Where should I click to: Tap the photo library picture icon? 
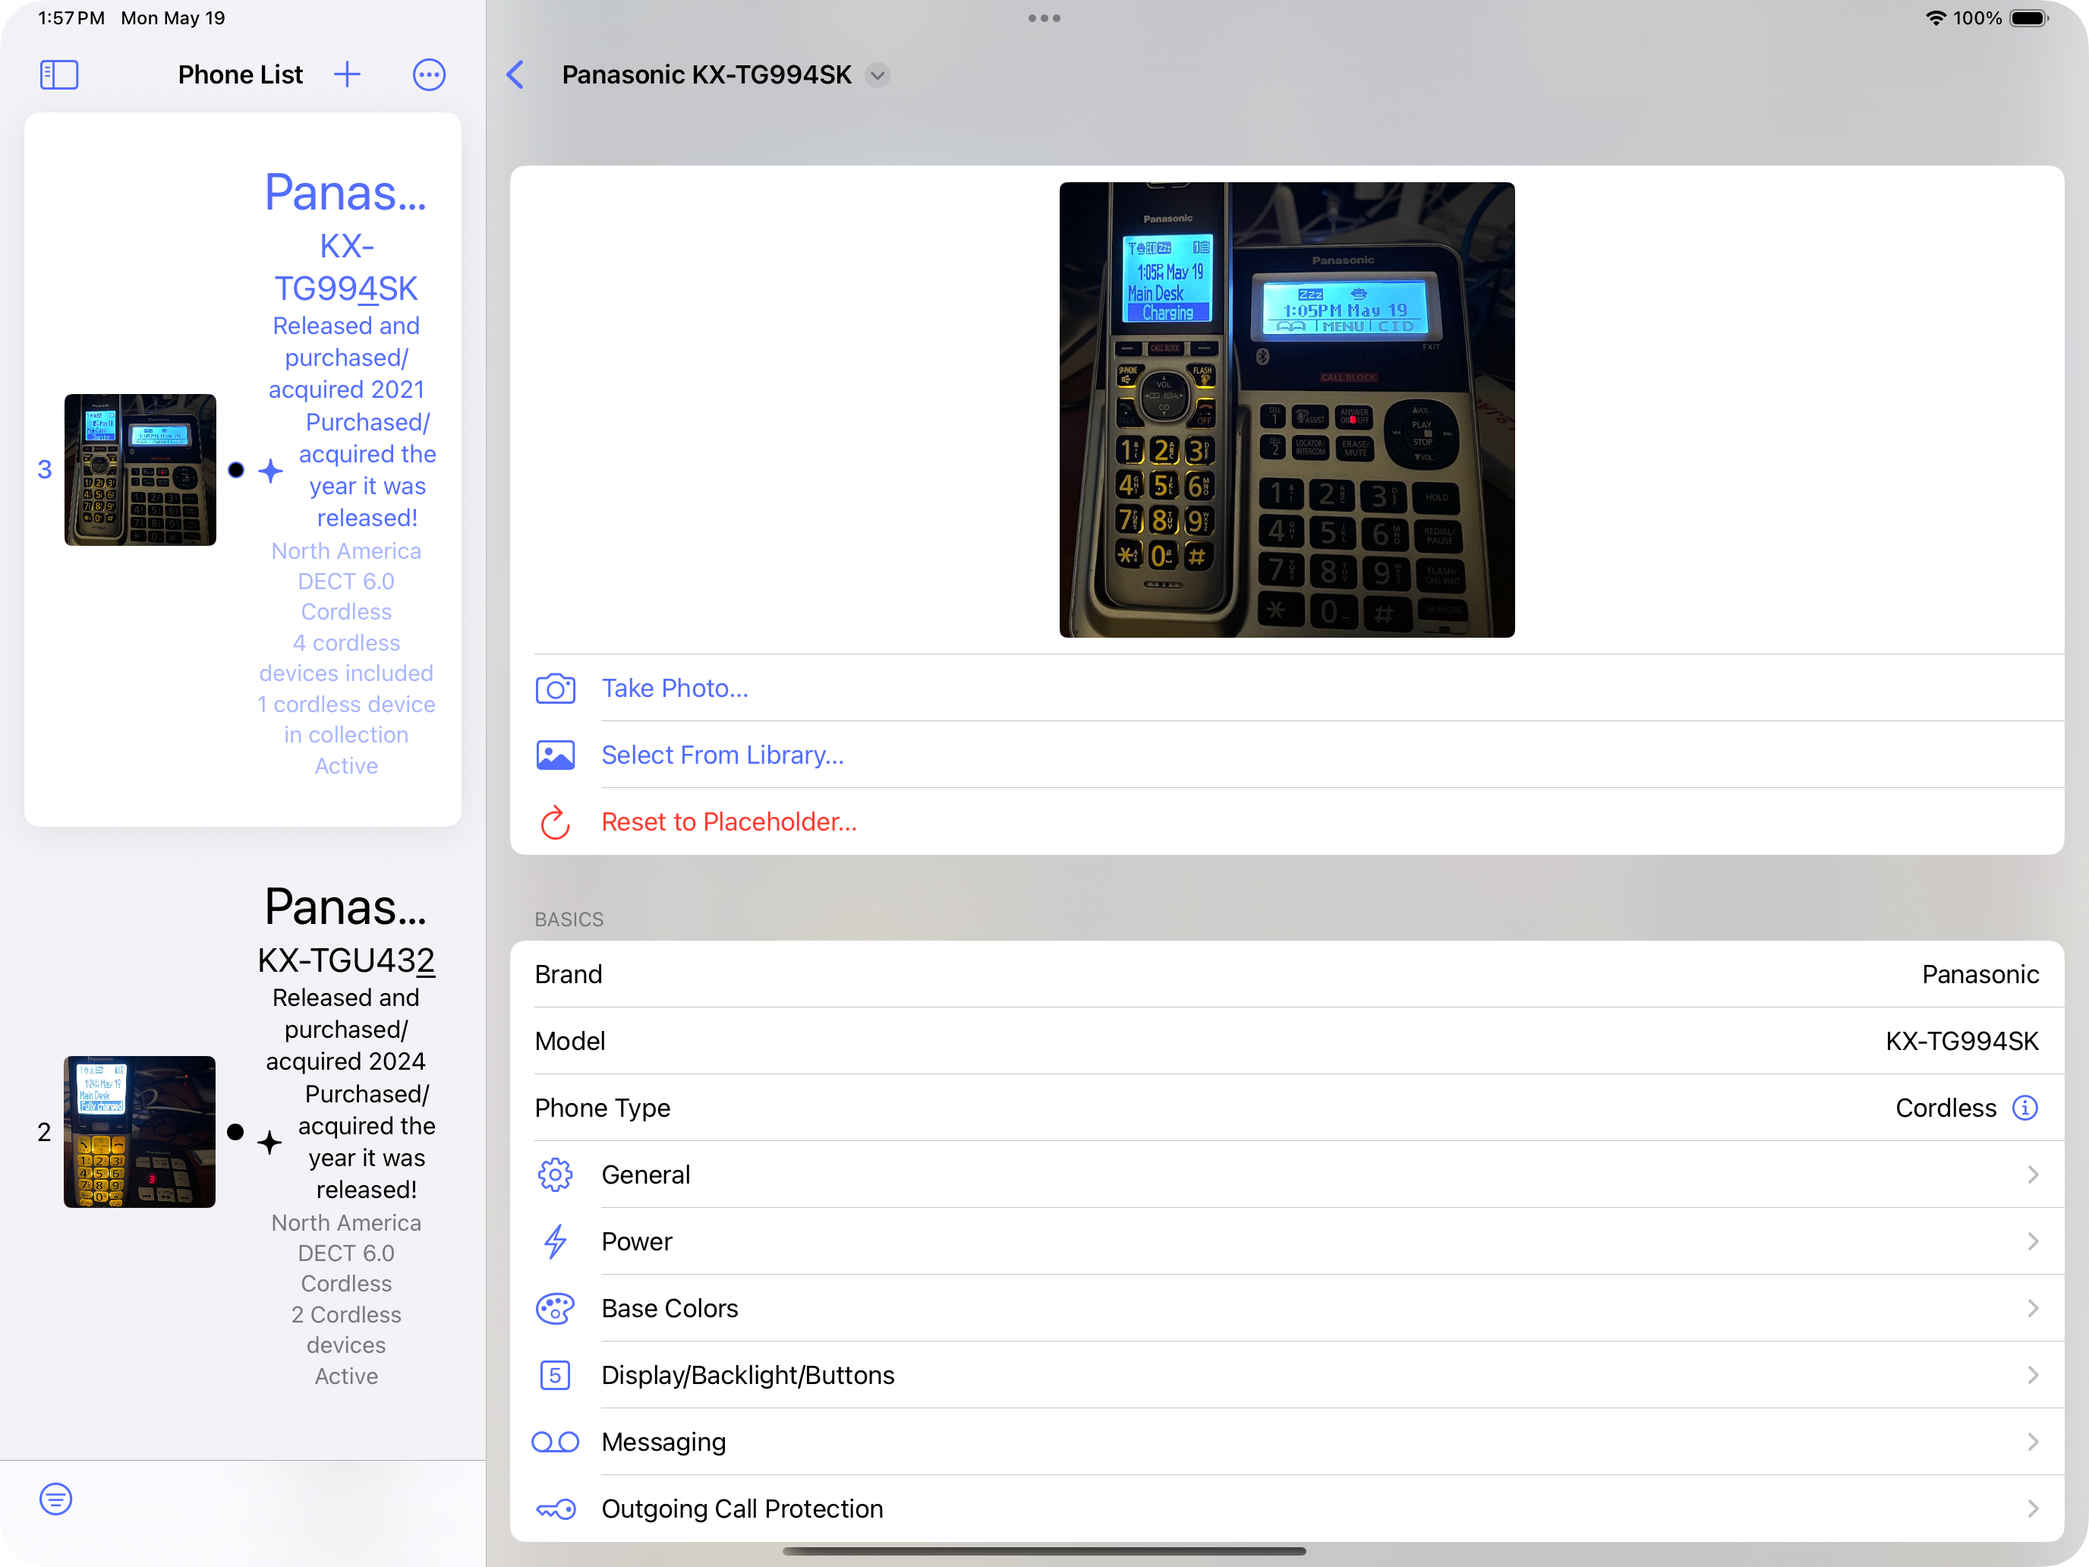click(556, 755)
